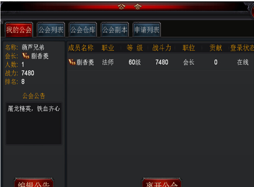Switch to the 公会列表 tab
The image size is (254, 187).
51,30
